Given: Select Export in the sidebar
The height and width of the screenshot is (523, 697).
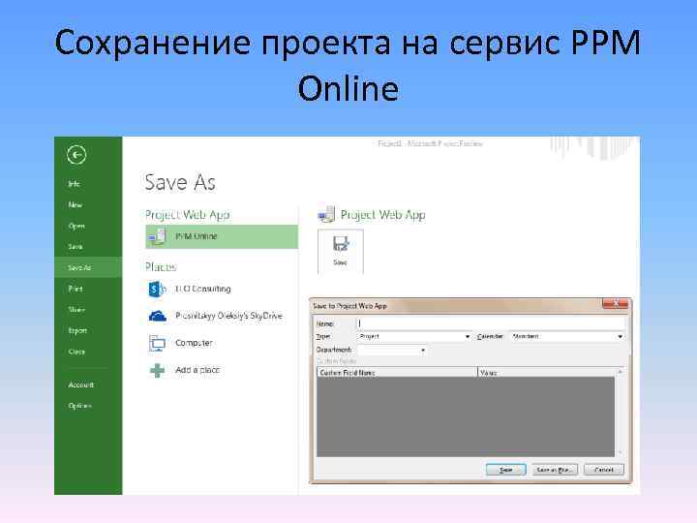Looking at the screenshot, I should (77, 330).
